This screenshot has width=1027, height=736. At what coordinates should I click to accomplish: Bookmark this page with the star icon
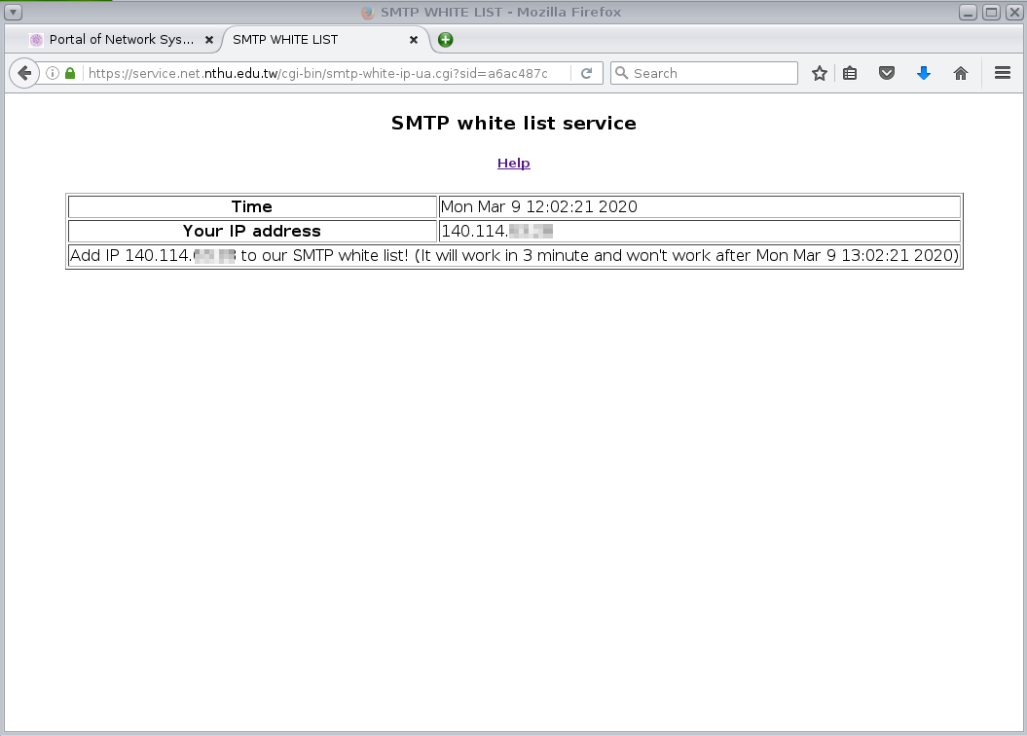[820, 73]
